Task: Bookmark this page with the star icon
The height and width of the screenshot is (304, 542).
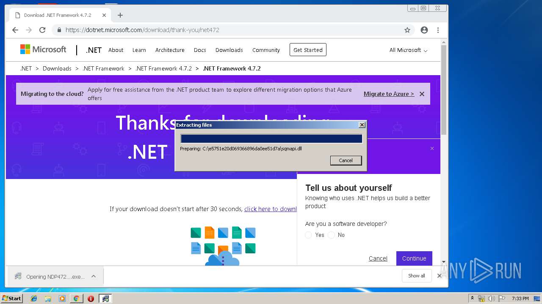Action: [407, 30]
